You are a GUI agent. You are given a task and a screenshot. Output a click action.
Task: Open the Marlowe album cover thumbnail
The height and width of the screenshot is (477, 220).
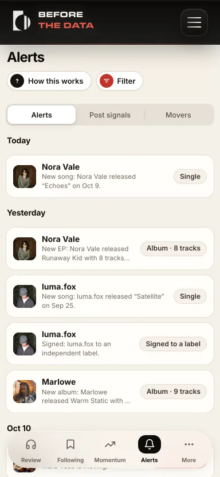(x=25, y=392)
